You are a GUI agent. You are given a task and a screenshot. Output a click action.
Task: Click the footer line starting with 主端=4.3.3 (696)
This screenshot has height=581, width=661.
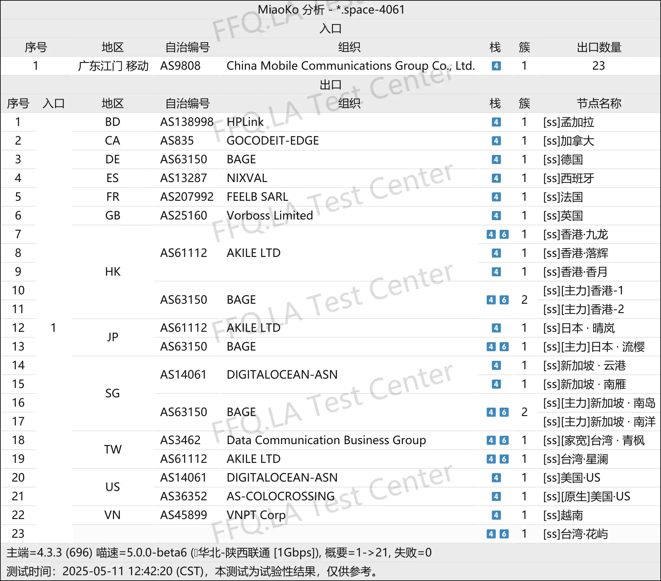point(219,553)
